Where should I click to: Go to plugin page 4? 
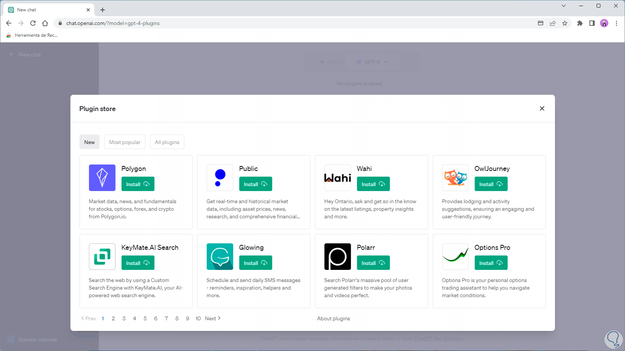[134, 318]
